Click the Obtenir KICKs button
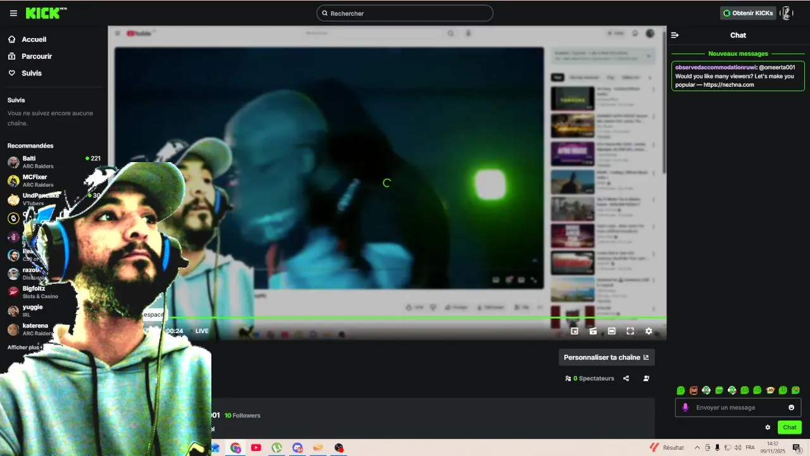This screenshot has height=456, width=810. pyautogui.click(x=749, y=13)
